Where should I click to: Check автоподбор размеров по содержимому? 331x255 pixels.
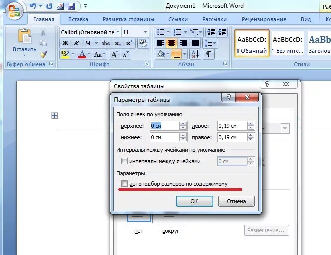[x=124, y=184]
